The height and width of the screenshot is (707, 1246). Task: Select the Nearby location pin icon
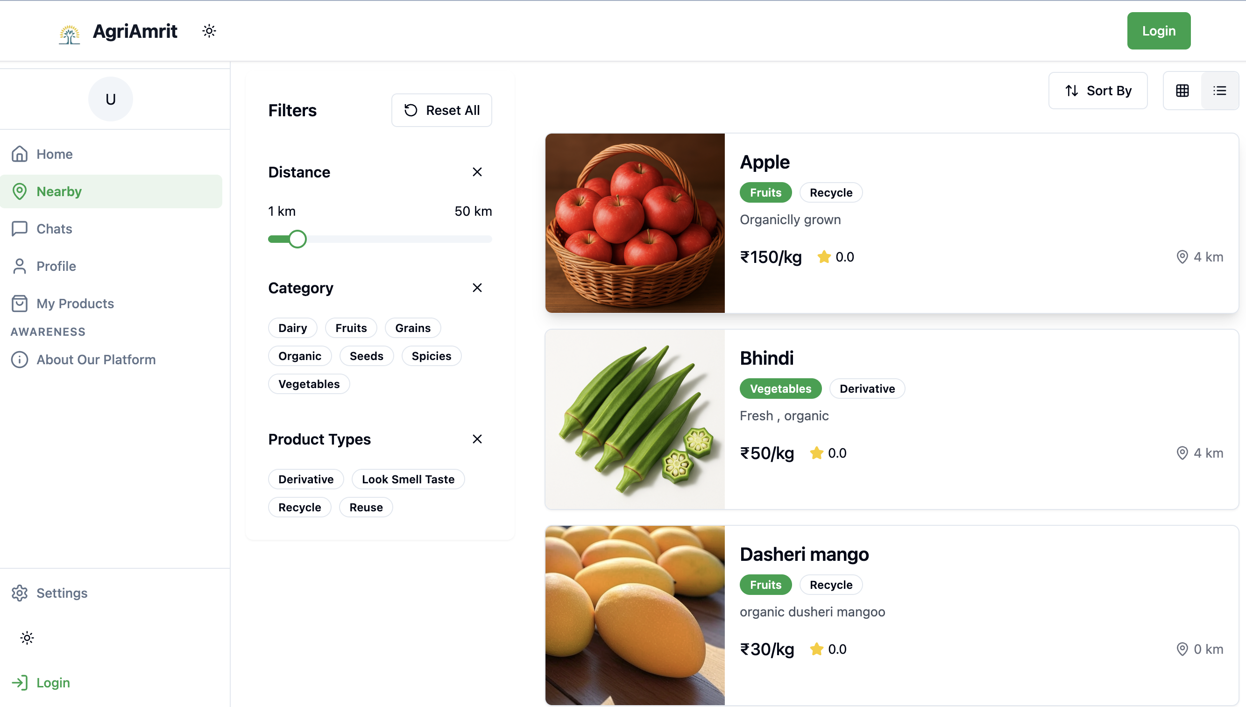[20, 191]
